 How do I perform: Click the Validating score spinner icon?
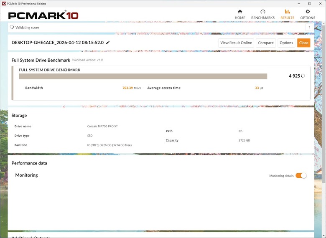[12, 27]
